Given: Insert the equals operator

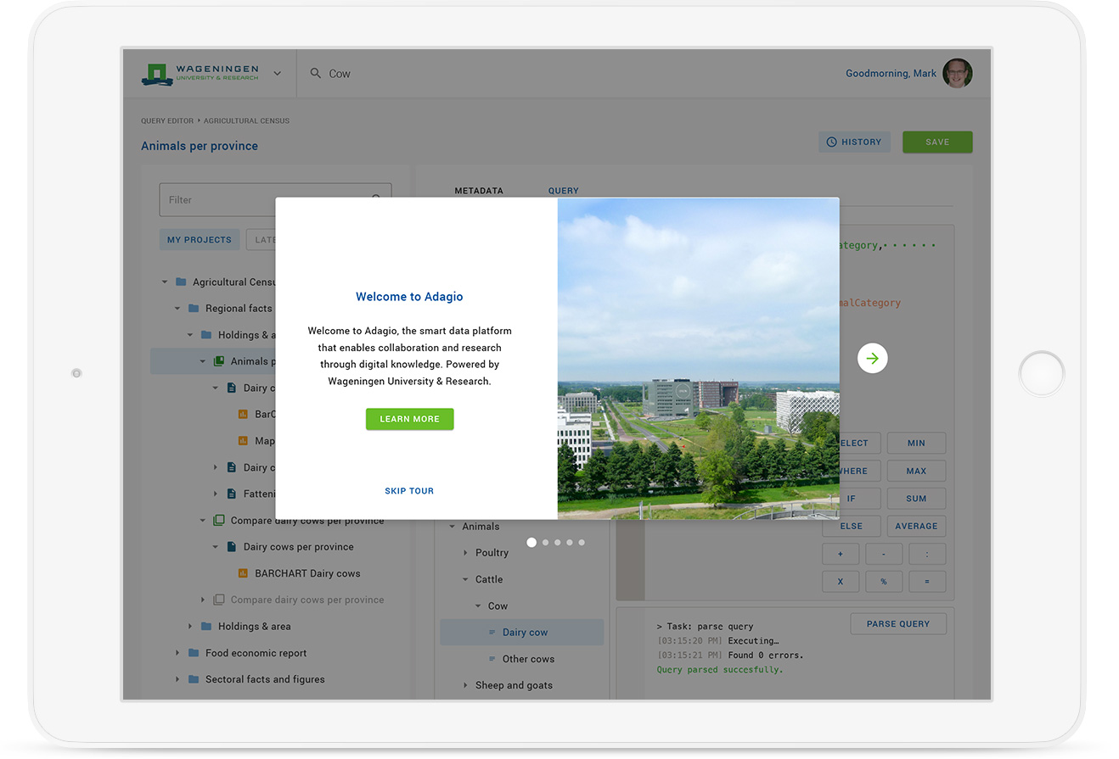Looking at the screenshot, I should pyautogui.click(x=927, y=582).
